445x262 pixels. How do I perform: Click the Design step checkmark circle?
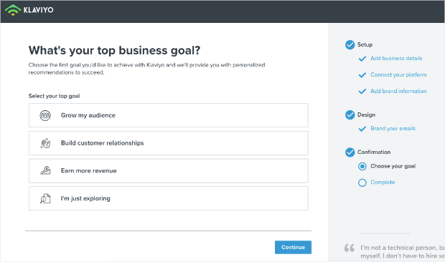350,115
